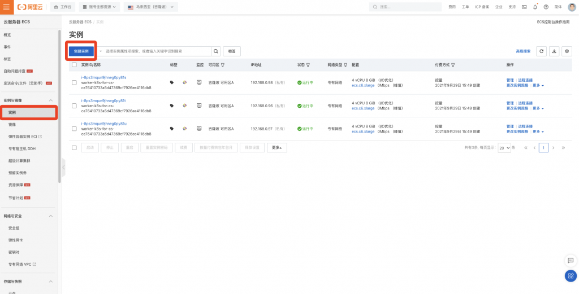Open 安全组 in the sidebar
The width and height of the screenshot is (579, 294).
[14, 228]
